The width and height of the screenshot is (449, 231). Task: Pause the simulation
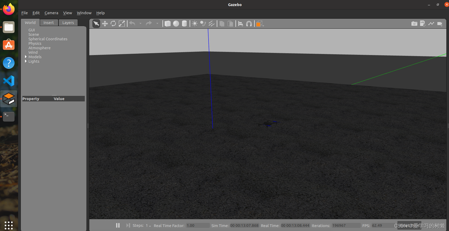(x=118, y=225)
